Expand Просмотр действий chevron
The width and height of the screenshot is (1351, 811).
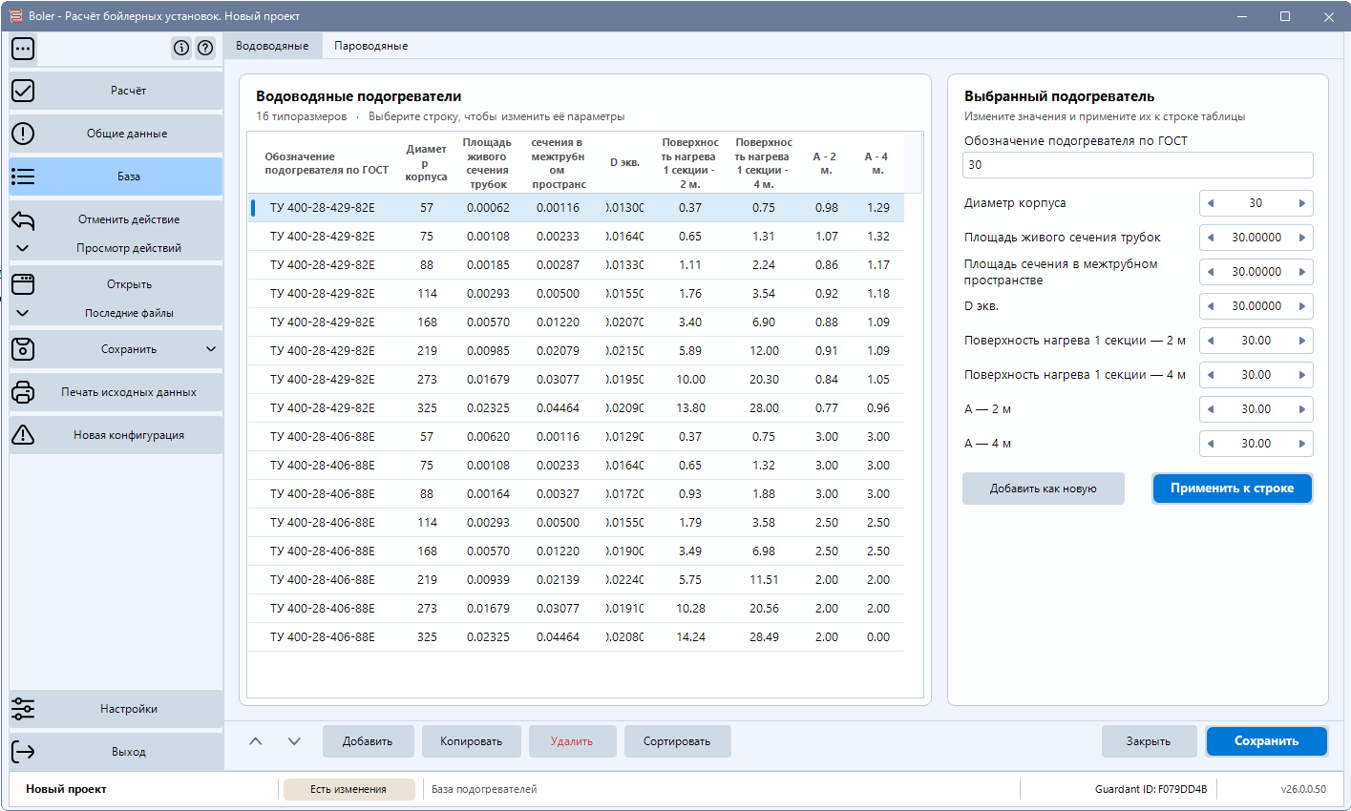(x=23, y=248)
